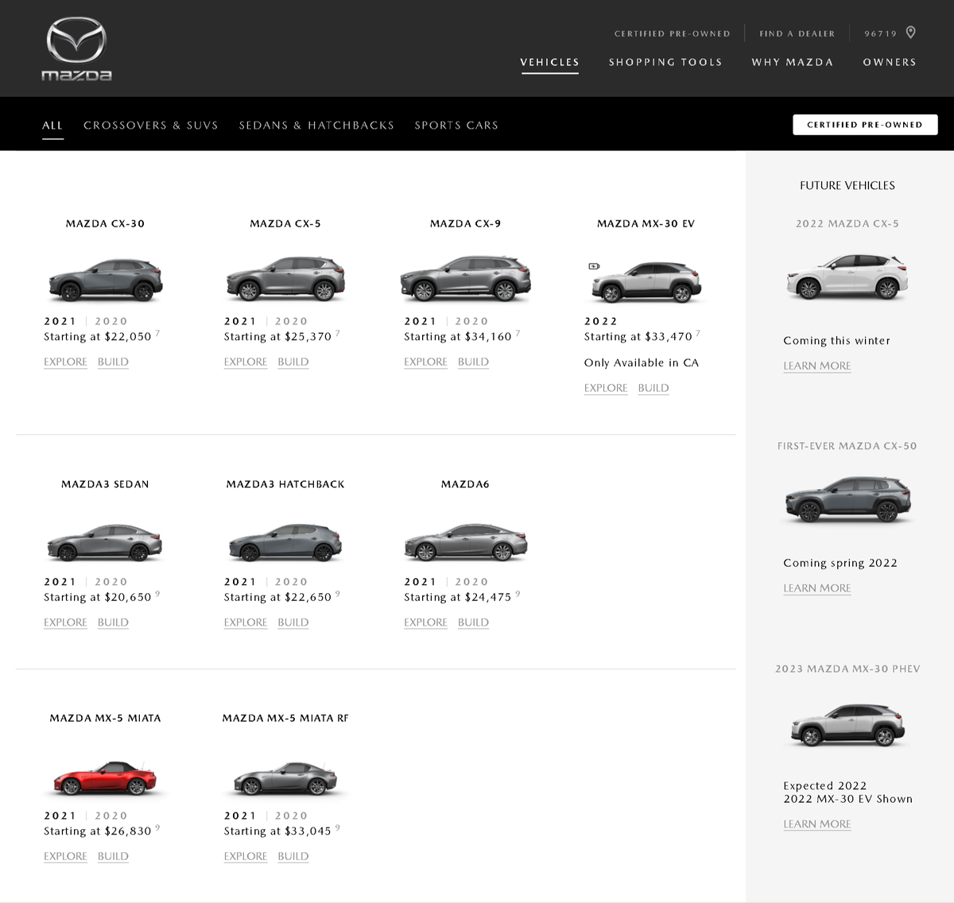Viewport: 954px width, 903px height.
Task: Click the Mazda MX-5 Miata RF title
Action: click(285, 719)
